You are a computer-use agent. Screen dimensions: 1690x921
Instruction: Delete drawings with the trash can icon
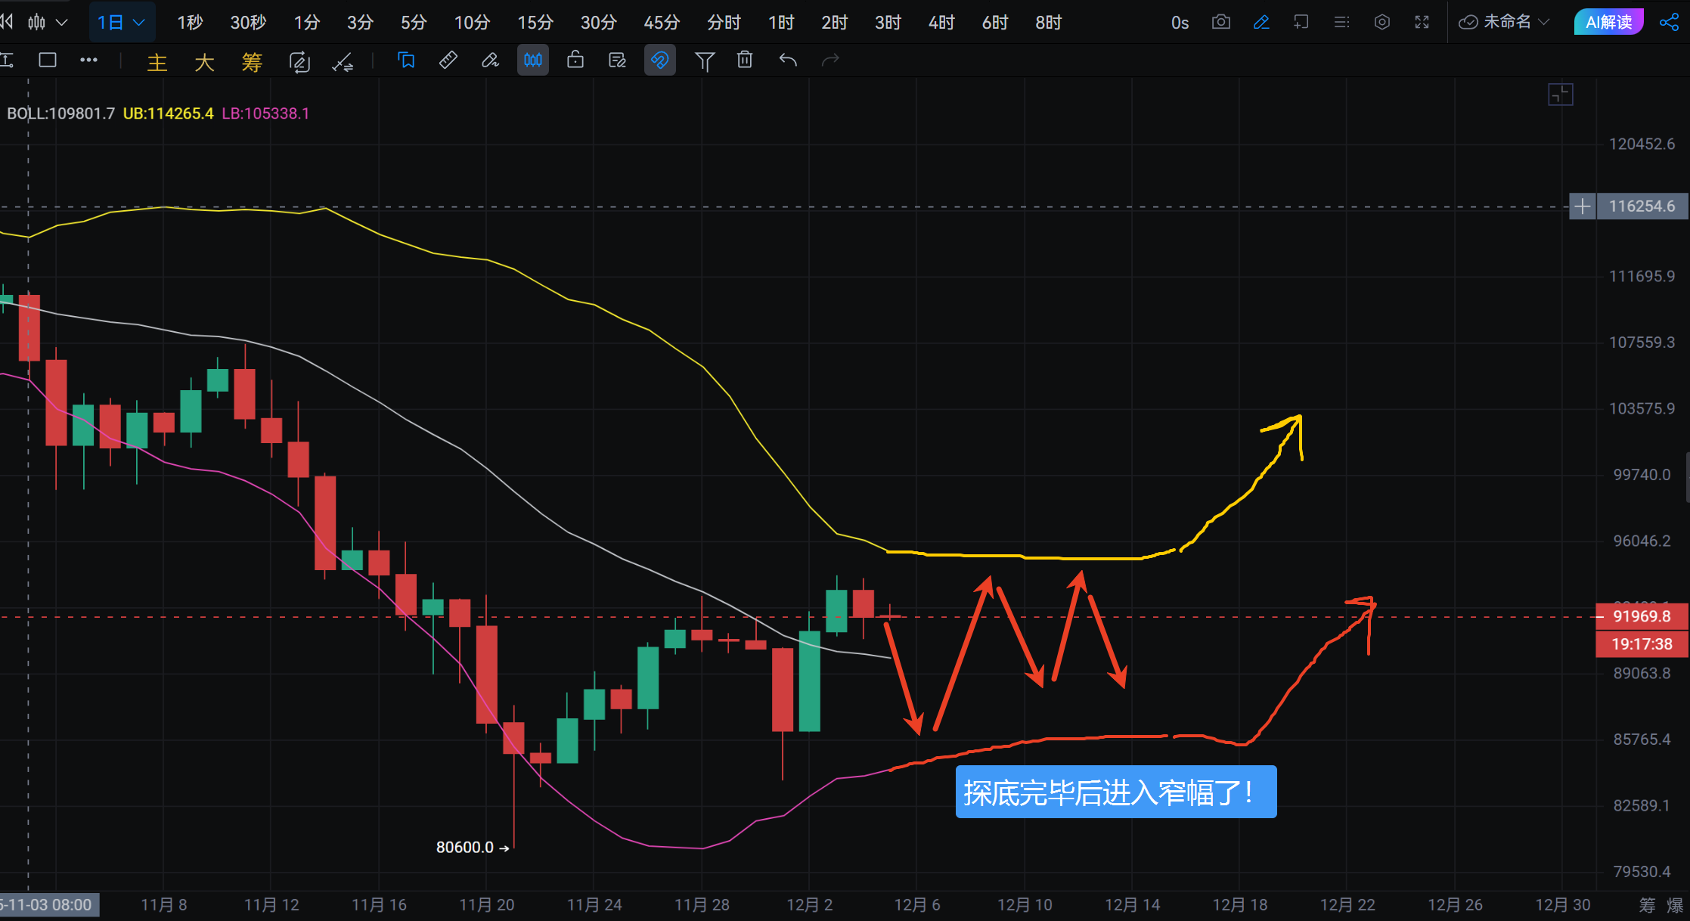tap(745, 60)
